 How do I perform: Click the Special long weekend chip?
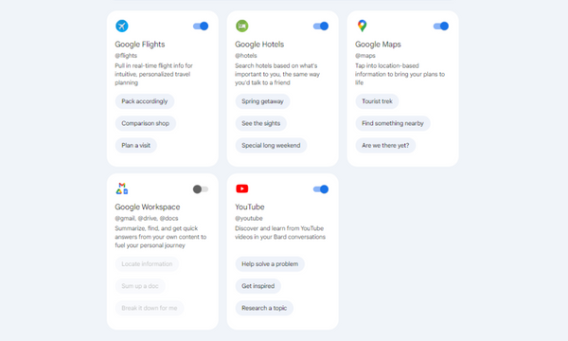click(271, 145)
